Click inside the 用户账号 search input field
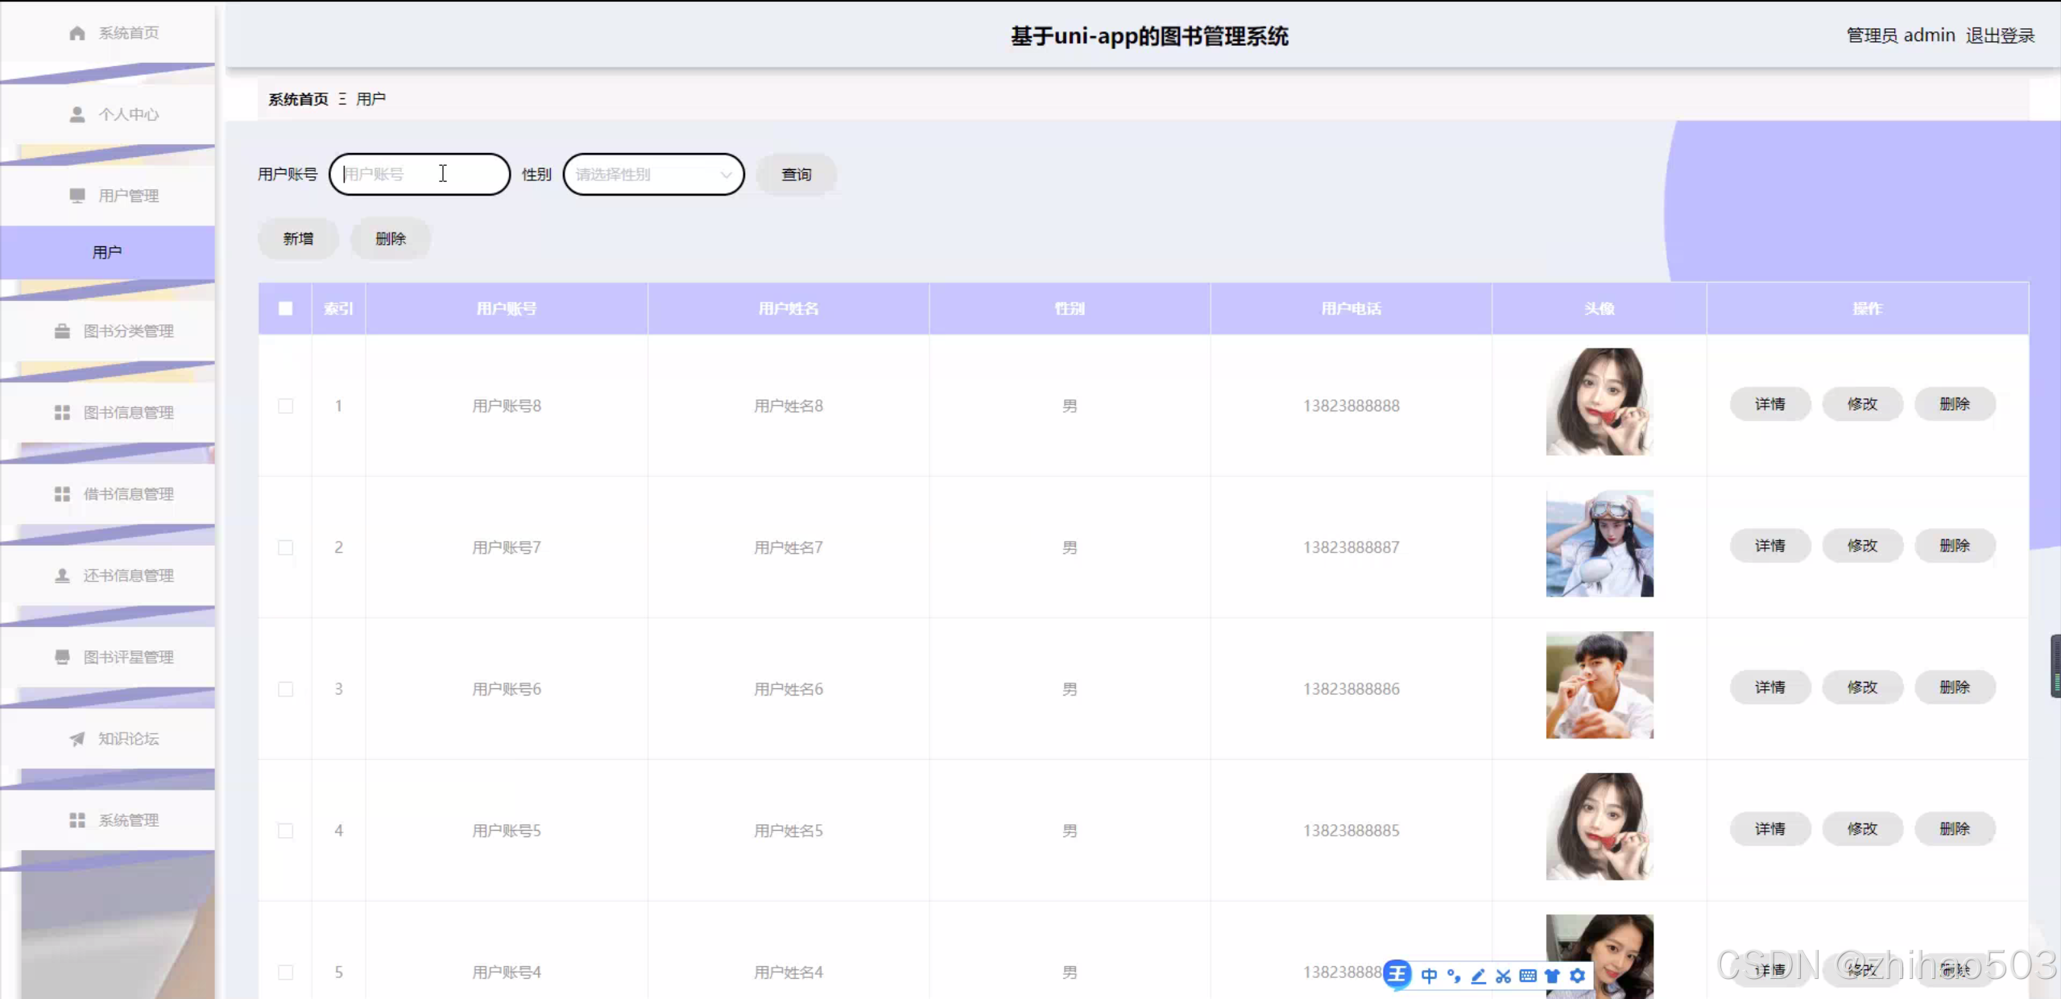This screenshot has width=2061, height=999. pyautogui.click(x=419, y=174)
